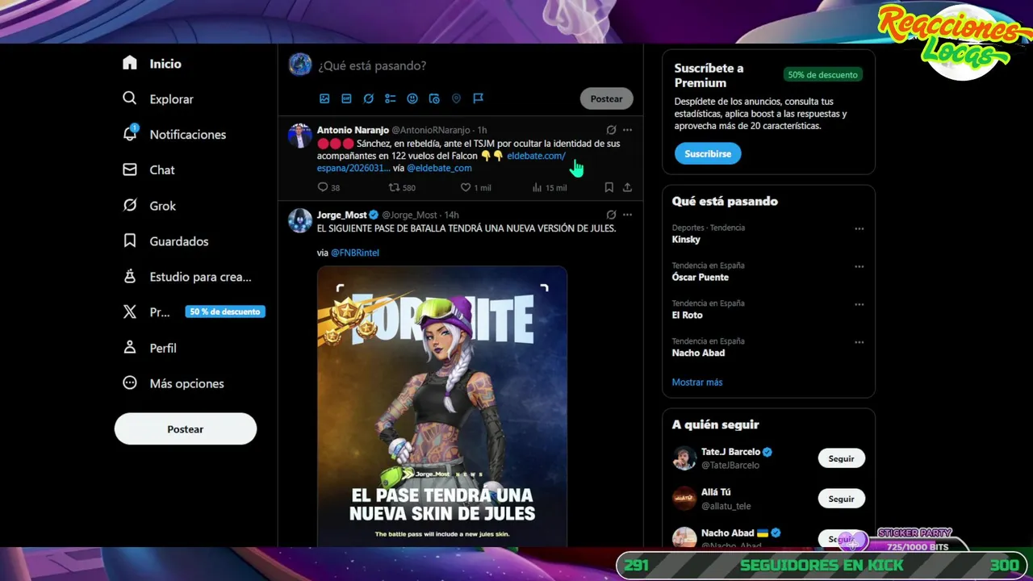The image size is (1033, 581).
Task: Open Notificaciones in the sidebar
Action: 174,135
